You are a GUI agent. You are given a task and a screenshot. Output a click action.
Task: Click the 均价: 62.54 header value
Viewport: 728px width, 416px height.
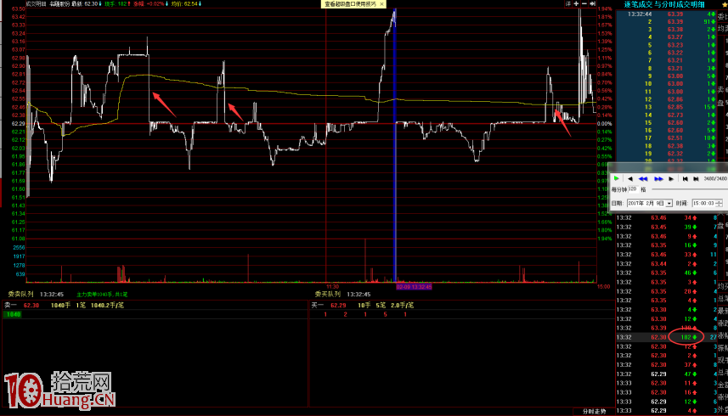(x=186, y=3)
